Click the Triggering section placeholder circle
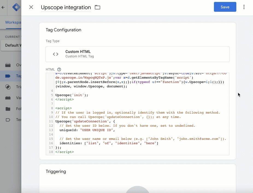Viewport: 253px width, 193px height. tap(137, 189)
